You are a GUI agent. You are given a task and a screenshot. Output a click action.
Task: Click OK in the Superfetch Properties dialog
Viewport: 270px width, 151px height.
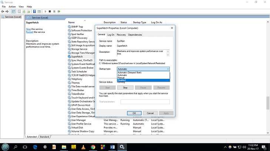coord(134,113)
